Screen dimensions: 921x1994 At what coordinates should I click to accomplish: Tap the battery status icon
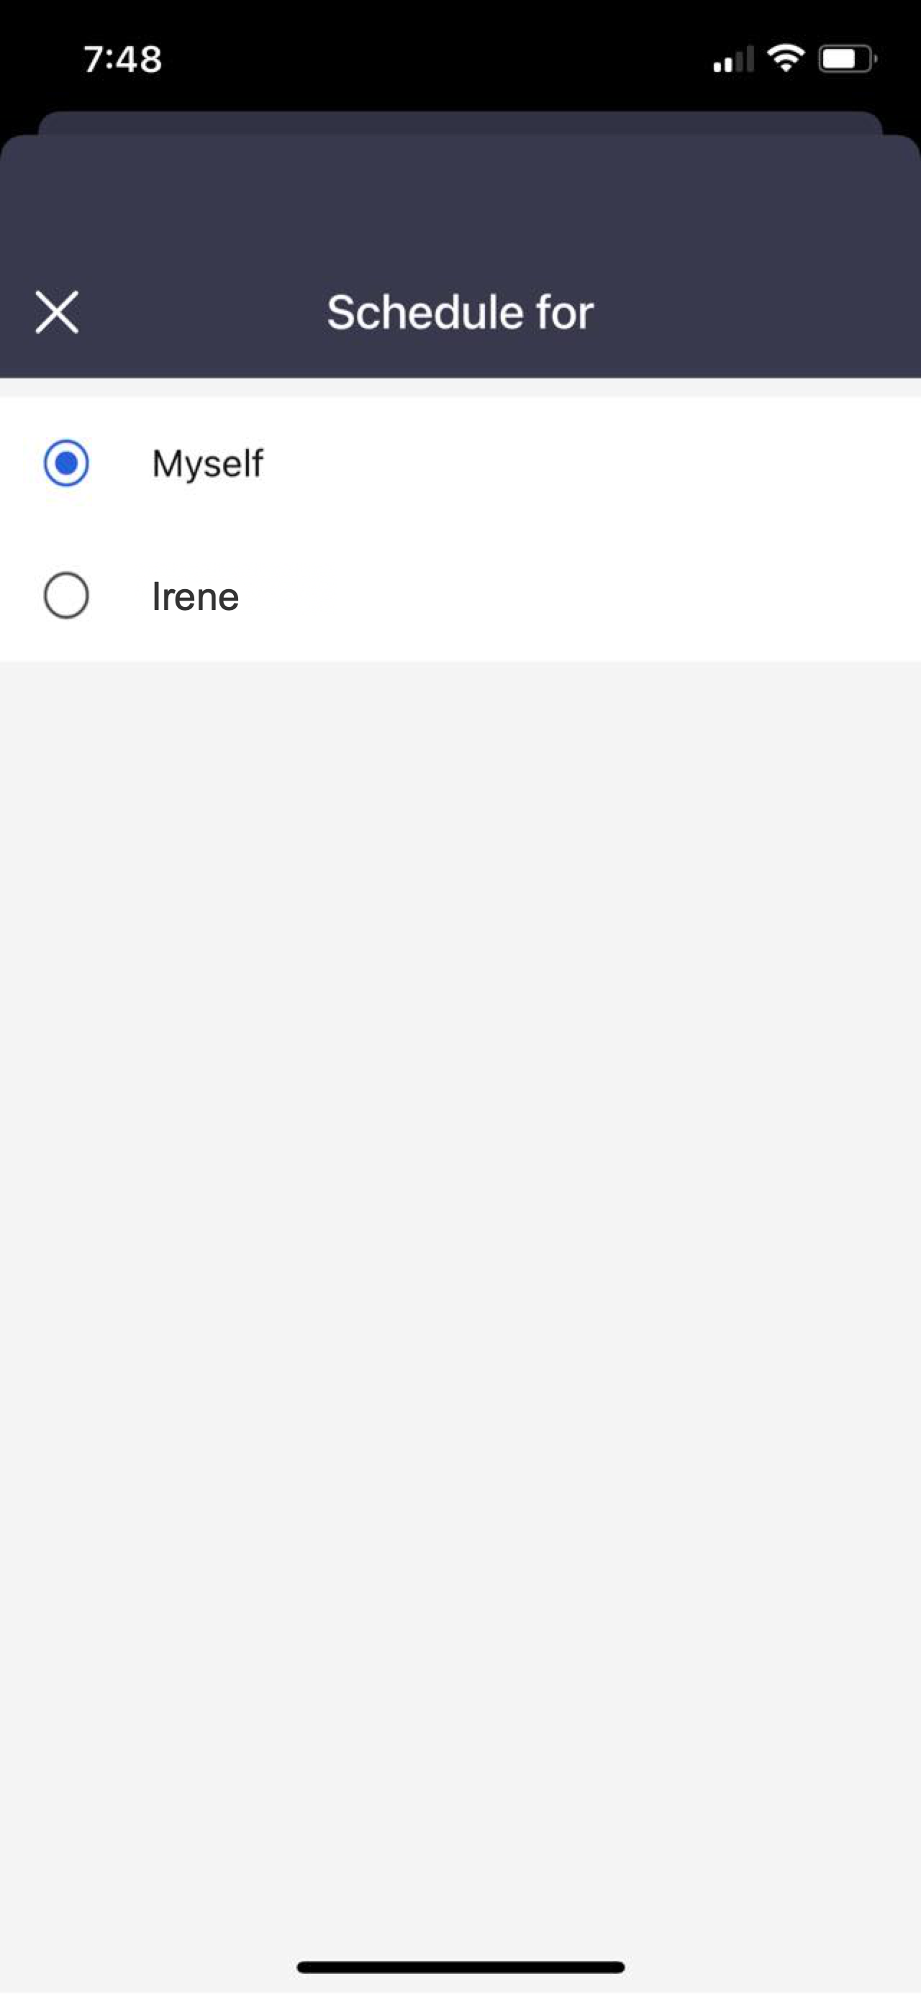tap(847, 59)
